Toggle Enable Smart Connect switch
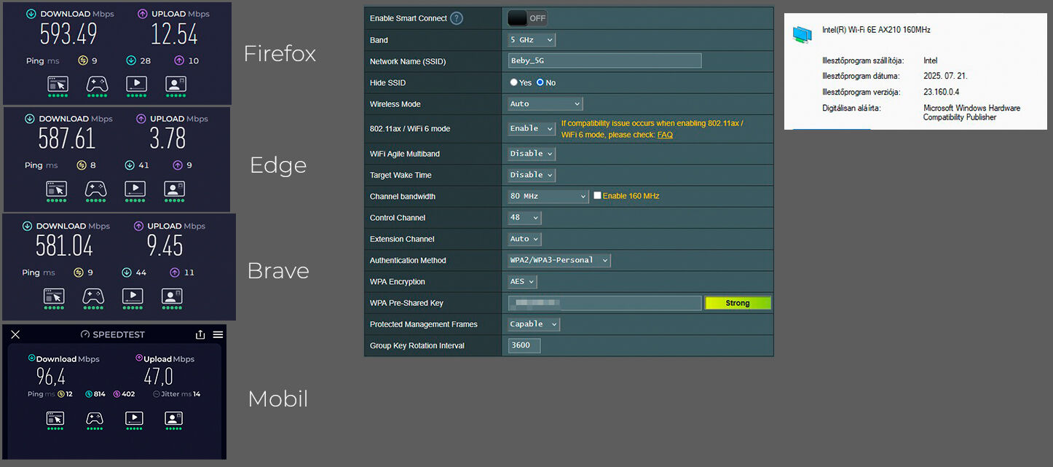 click(x=527, y=18)
